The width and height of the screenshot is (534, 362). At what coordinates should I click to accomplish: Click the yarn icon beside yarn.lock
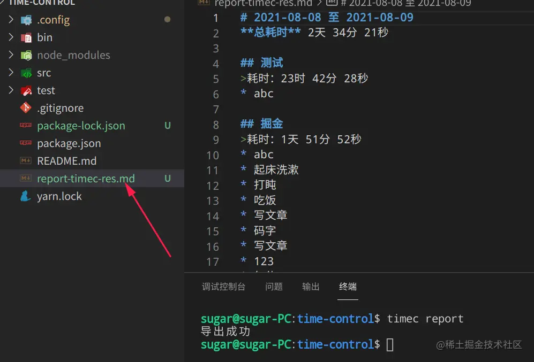[25, 196]
